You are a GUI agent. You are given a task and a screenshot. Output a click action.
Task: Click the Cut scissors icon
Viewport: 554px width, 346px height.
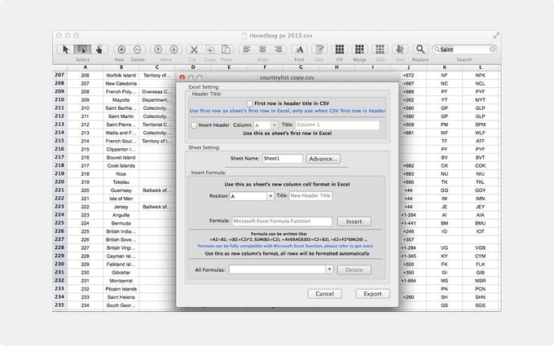tap(194, 50)
